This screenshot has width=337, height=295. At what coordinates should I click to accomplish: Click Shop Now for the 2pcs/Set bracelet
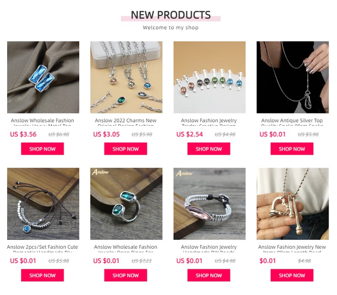pos(43,275)
